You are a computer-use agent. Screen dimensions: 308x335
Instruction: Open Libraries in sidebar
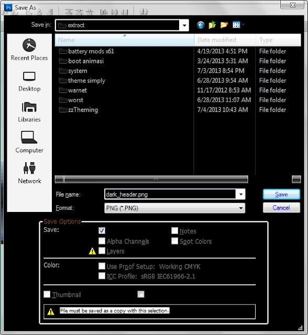29,112
